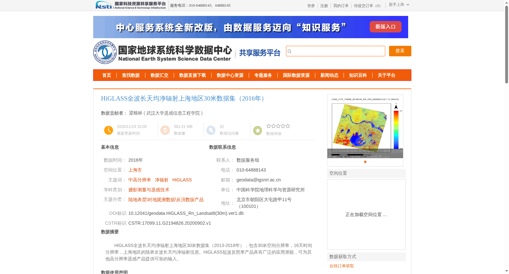Open the 首页 menu item

[x=107, y=75]
